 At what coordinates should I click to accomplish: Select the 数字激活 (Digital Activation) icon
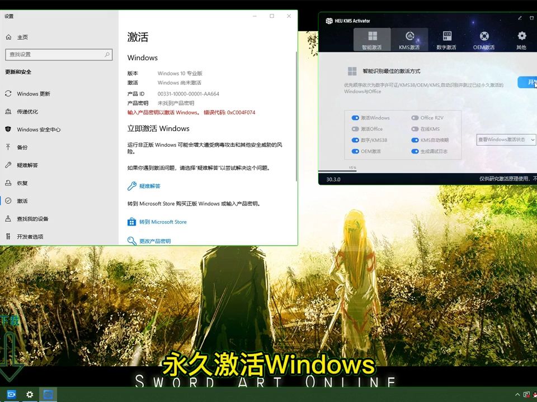[x=446, y=39]
